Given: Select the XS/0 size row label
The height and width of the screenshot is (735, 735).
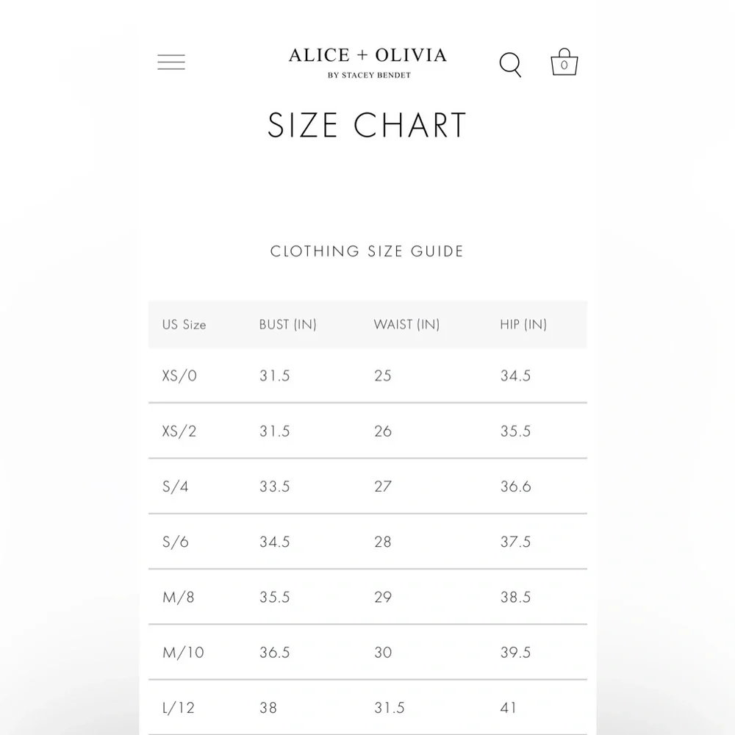Looking at the screenshot, I should coord(179,376).
